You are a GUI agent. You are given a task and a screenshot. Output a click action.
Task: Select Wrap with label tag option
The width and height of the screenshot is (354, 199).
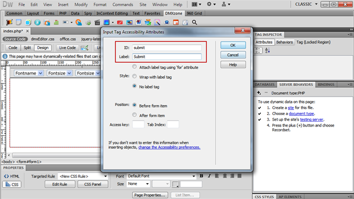point(135,76)
